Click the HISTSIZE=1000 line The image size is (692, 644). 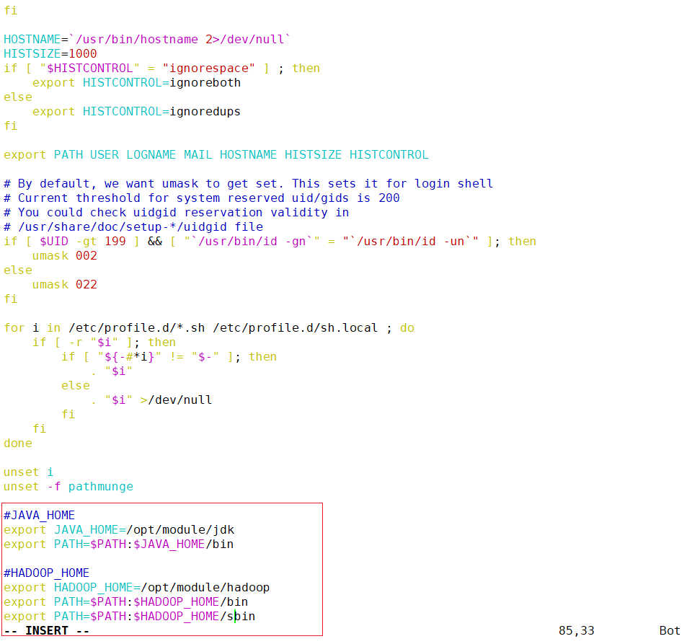tap(50, 54)
